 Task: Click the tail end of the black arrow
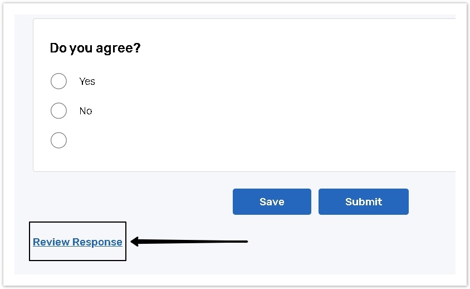pos(245,242)
